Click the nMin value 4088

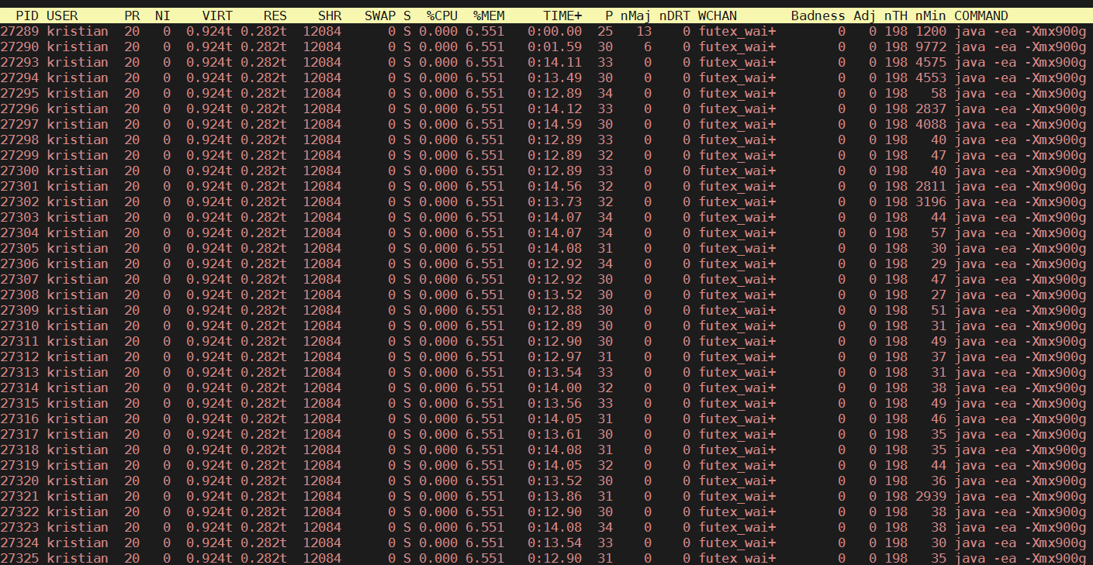(931, 124)
